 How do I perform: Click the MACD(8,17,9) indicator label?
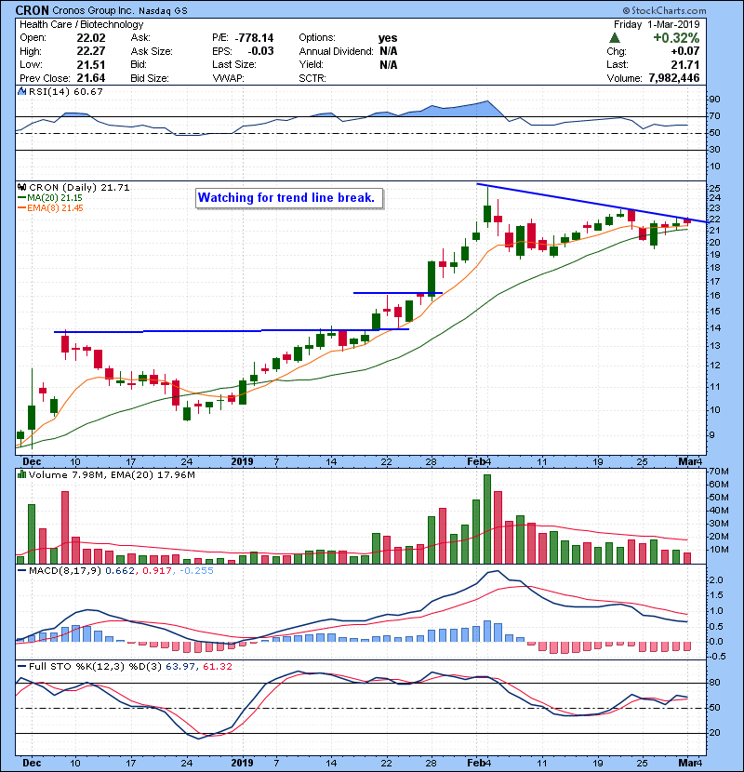[x=66, y=571]
